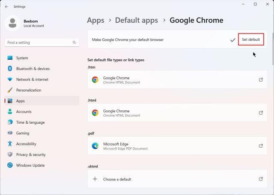Navigate to Default apps breadcrumb
The width and height of the screenshot is (274, 195).
click(x=136, y=20)
